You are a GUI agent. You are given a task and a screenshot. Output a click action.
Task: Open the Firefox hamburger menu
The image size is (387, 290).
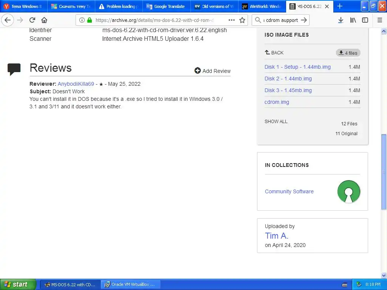379,20
